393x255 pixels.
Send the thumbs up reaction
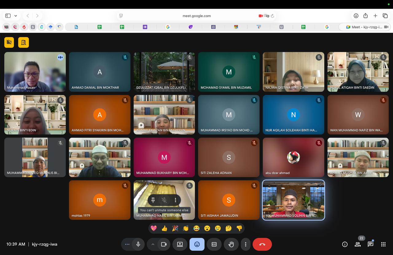click(164, 228)
